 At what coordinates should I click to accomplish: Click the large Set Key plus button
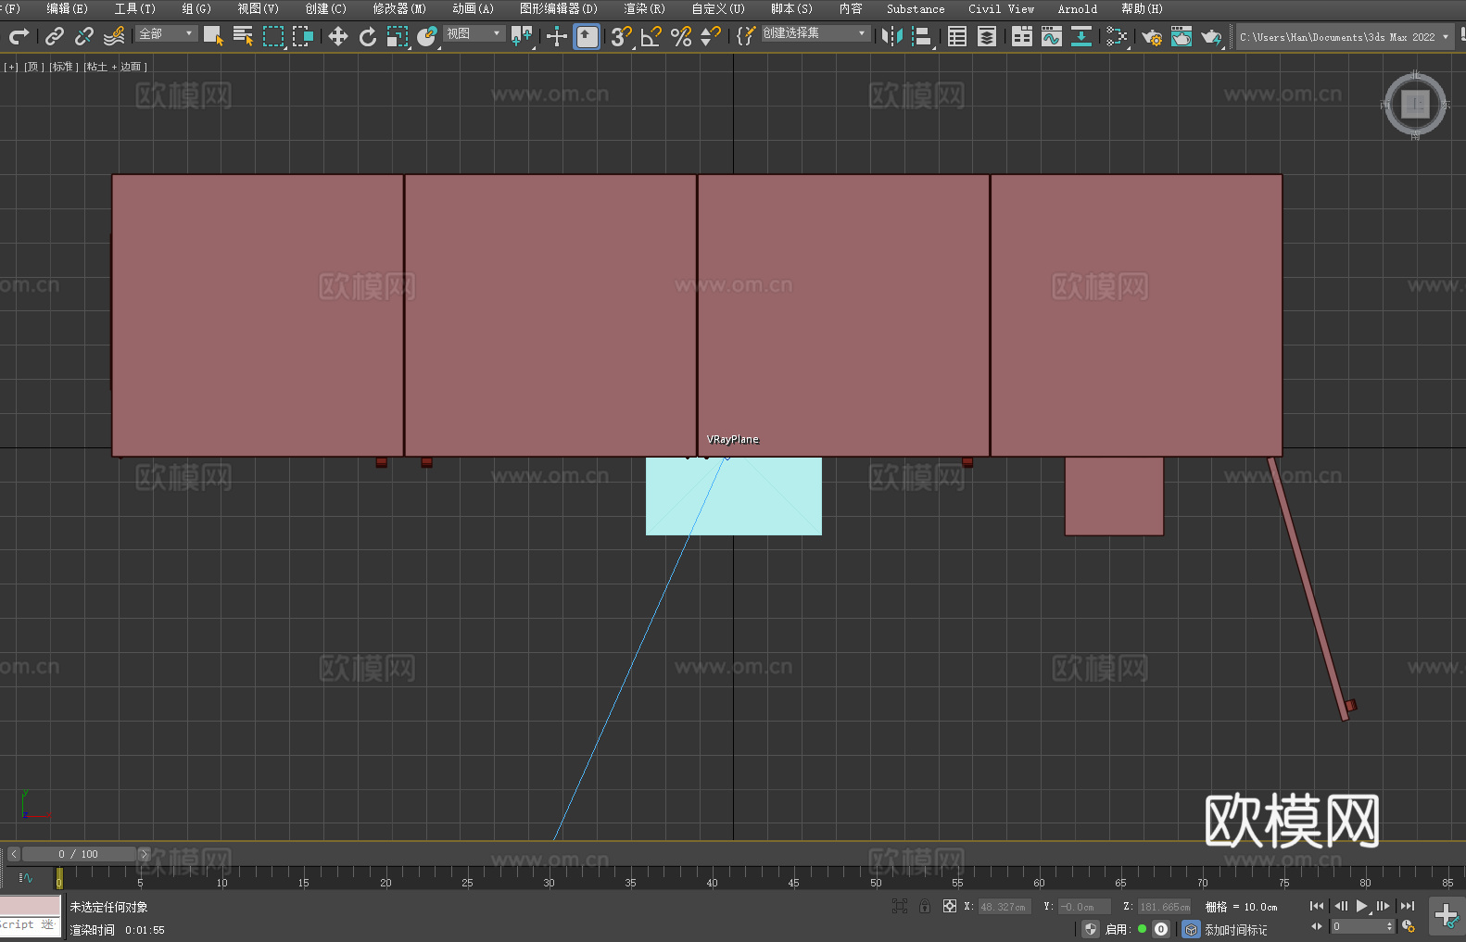[x=1446, y=916]
